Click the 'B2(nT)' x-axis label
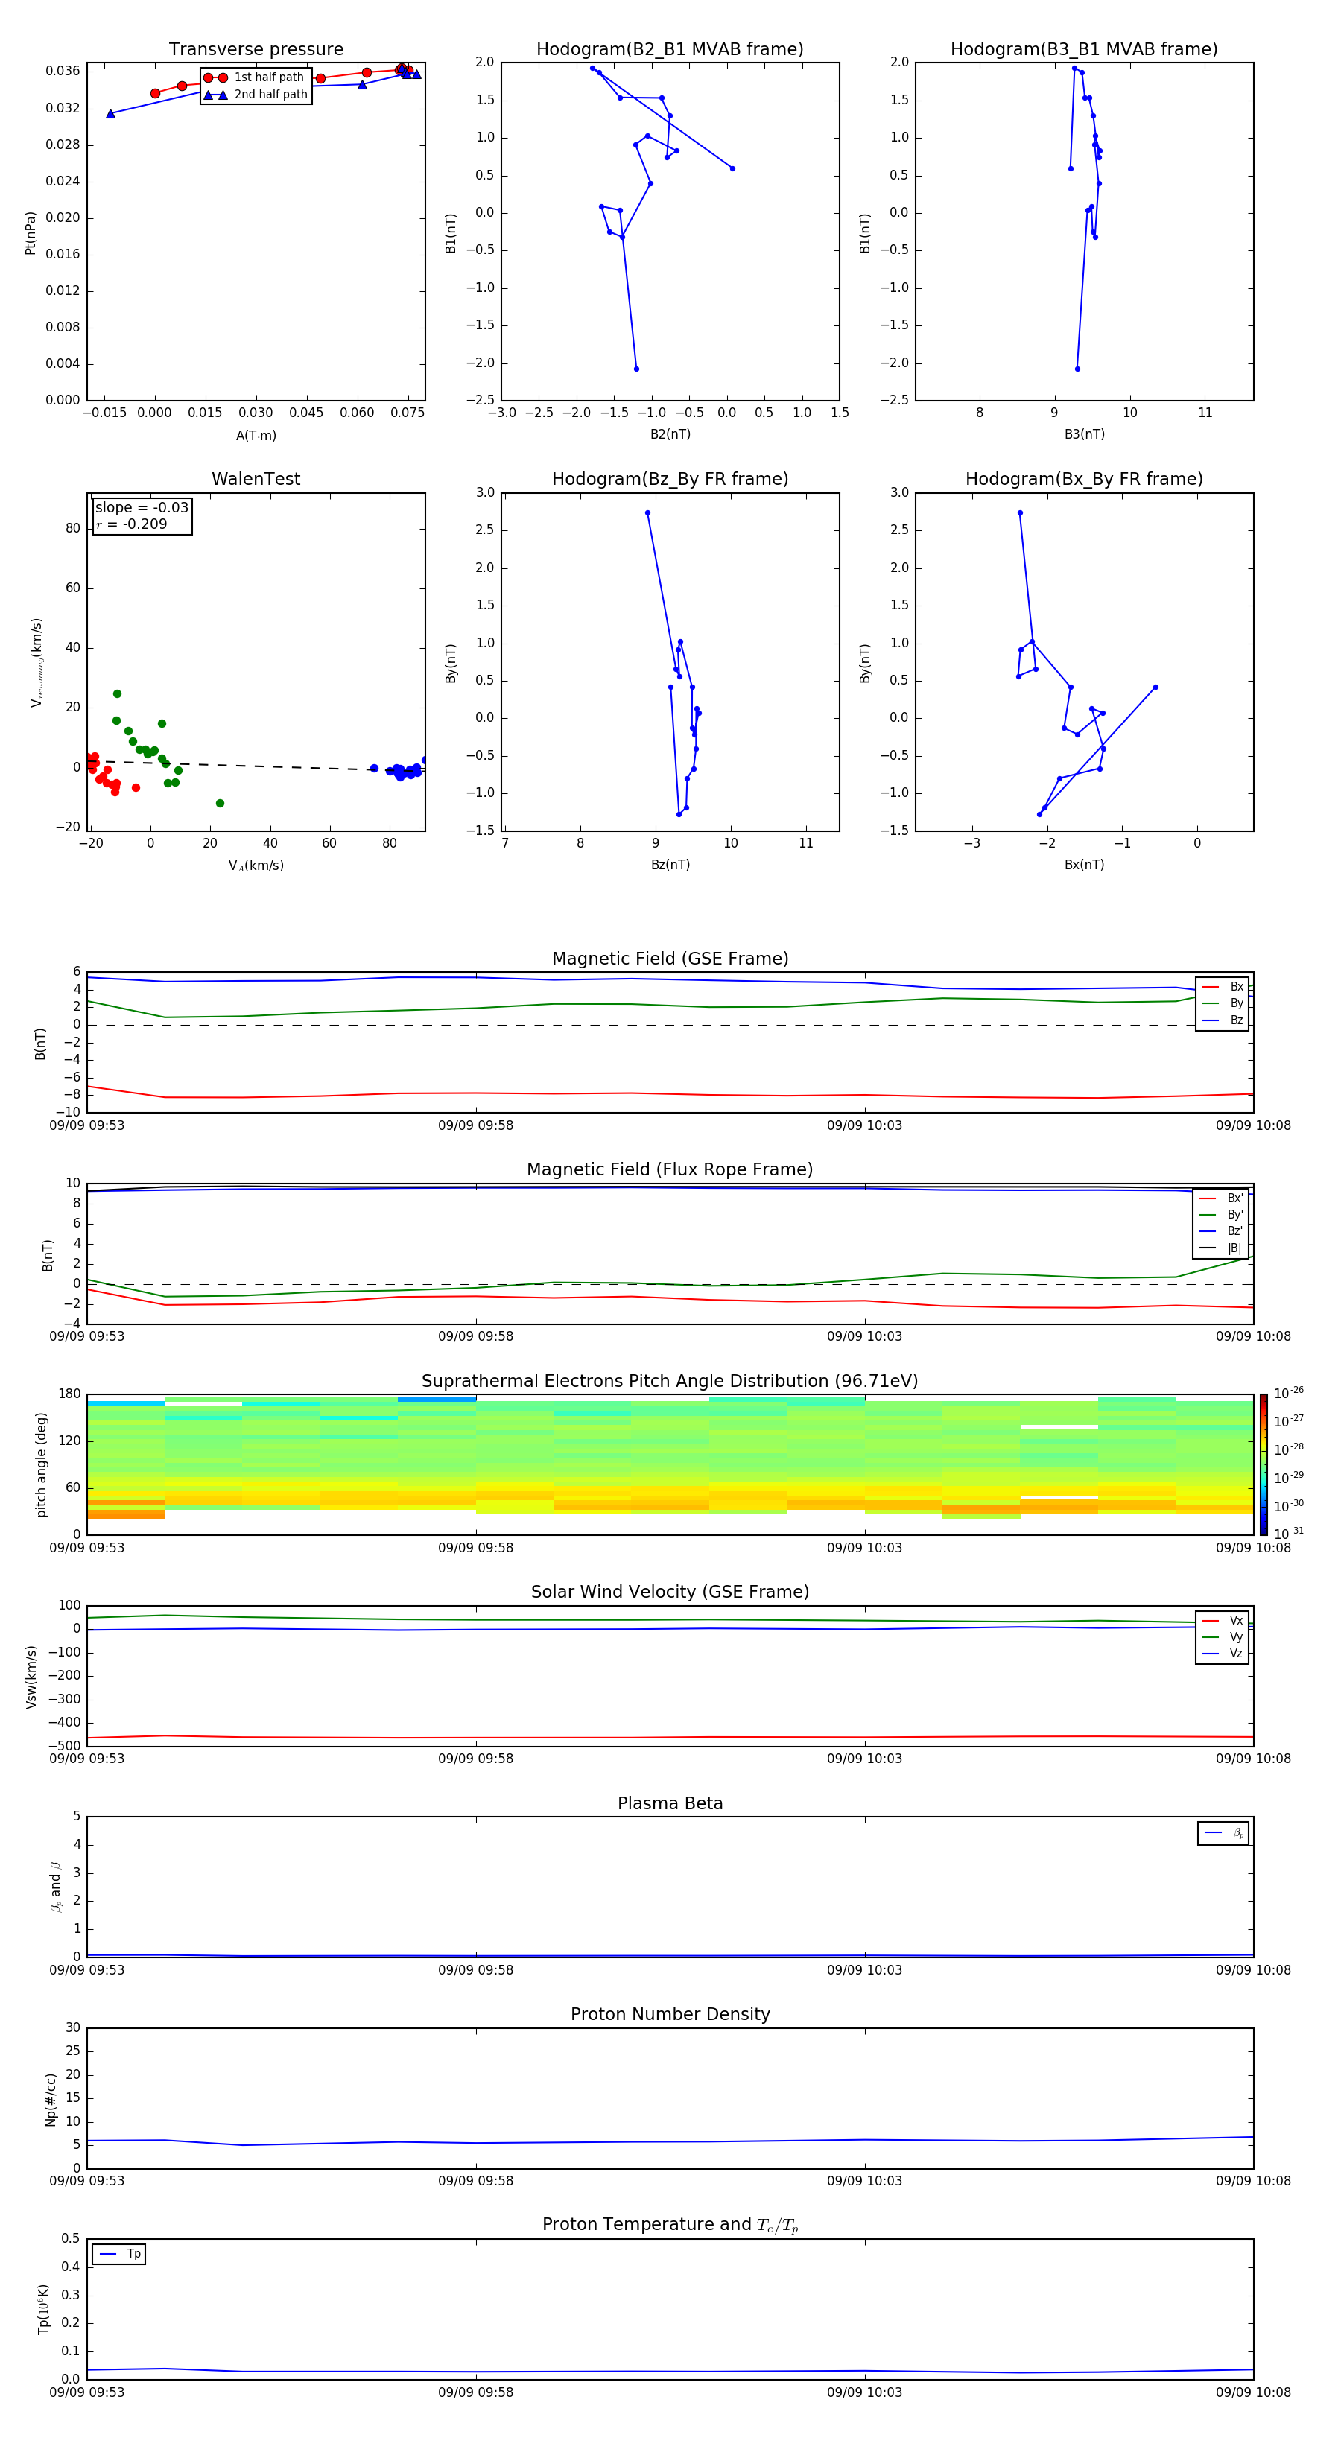Viewport: 1341px width, 2458px height. click(x=670, y=434)
